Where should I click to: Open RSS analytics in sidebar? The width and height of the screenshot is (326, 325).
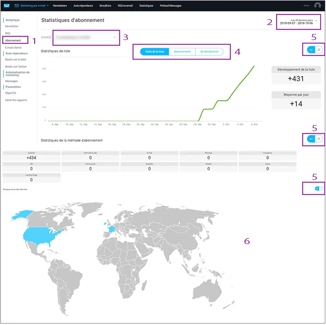point(8,33)
